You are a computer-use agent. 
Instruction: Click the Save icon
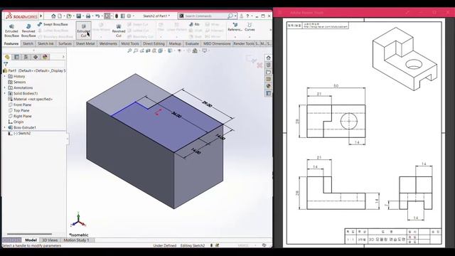[x=78, y=16]
